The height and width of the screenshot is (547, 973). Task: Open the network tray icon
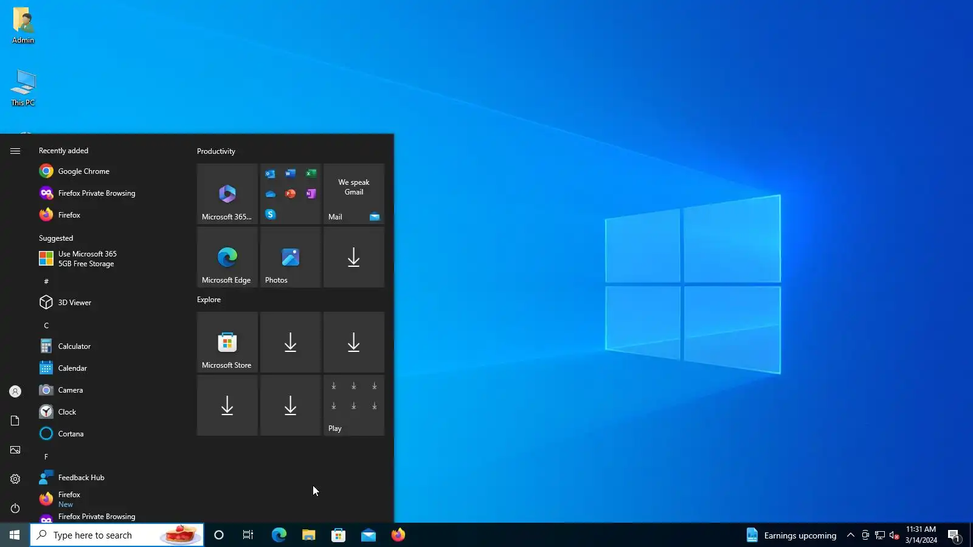879,535
